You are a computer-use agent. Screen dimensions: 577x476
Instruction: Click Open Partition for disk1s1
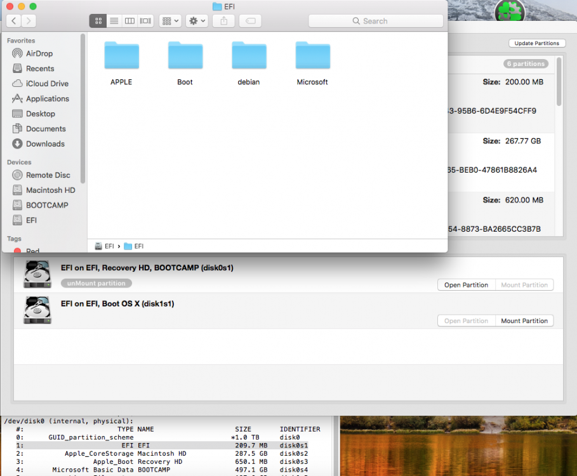point(467,321)
